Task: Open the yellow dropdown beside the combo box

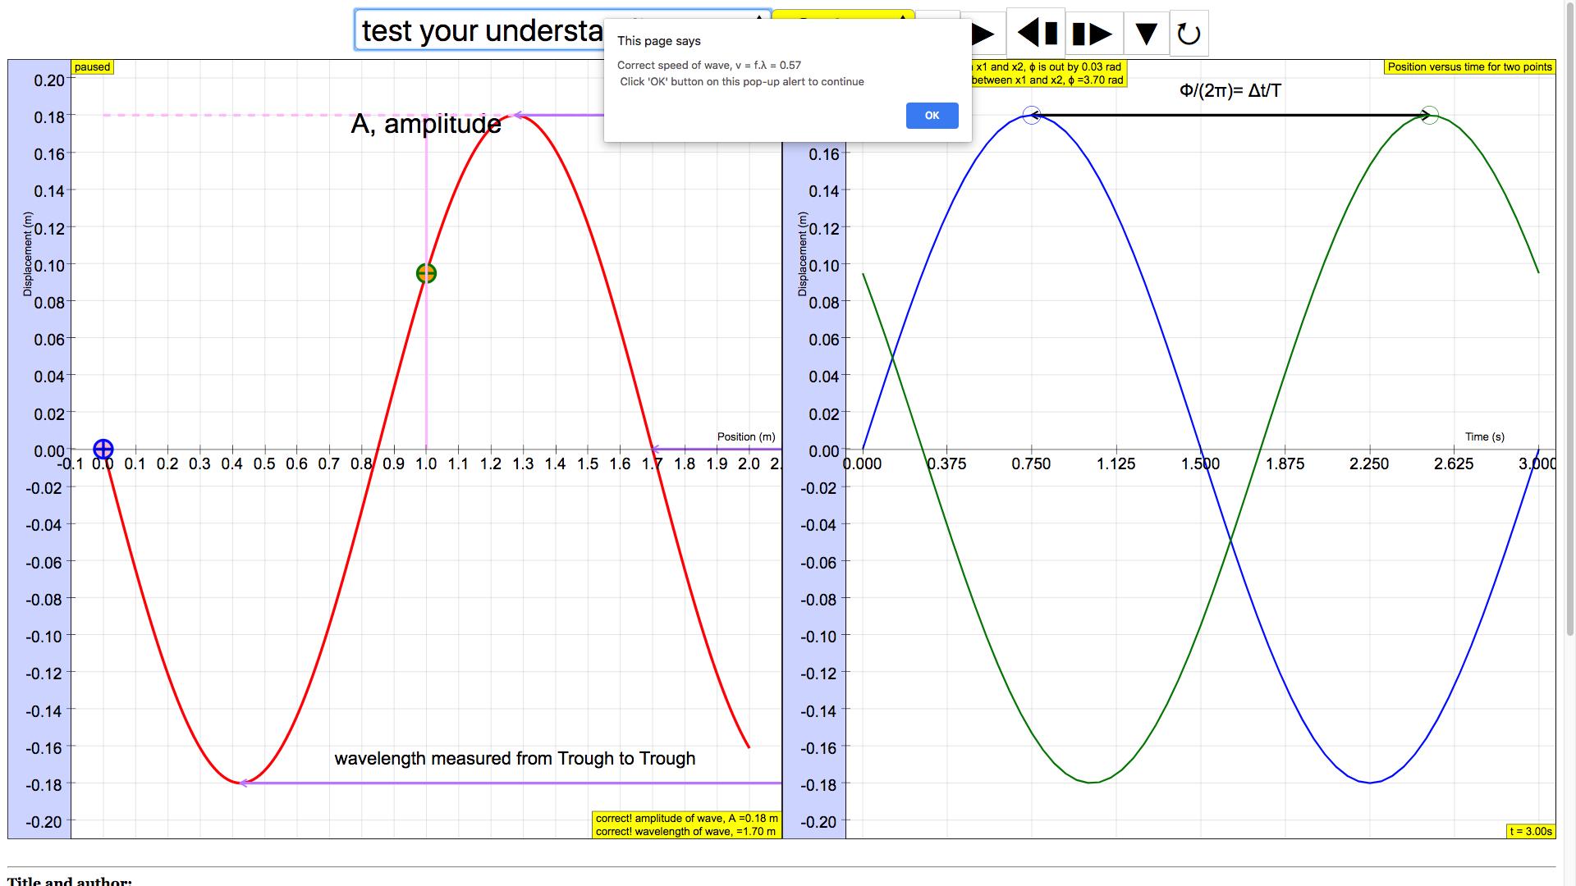Action: click(843, 15)
